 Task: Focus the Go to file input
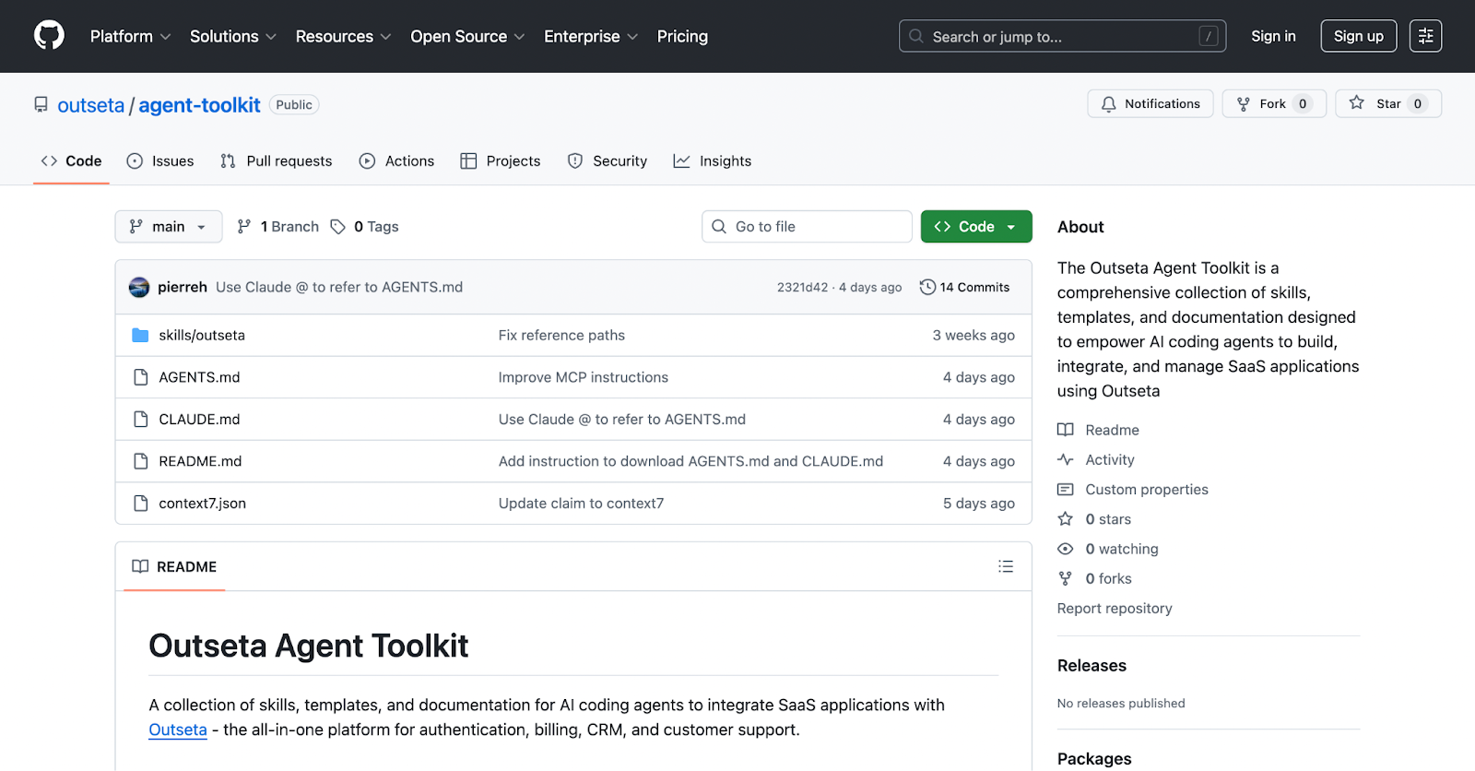807,227
